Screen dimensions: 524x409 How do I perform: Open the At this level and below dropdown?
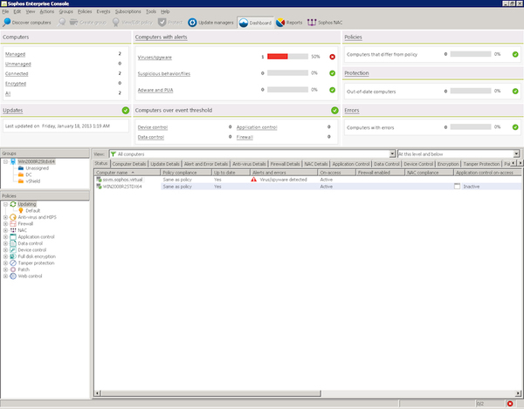click(x=516, y=153)
